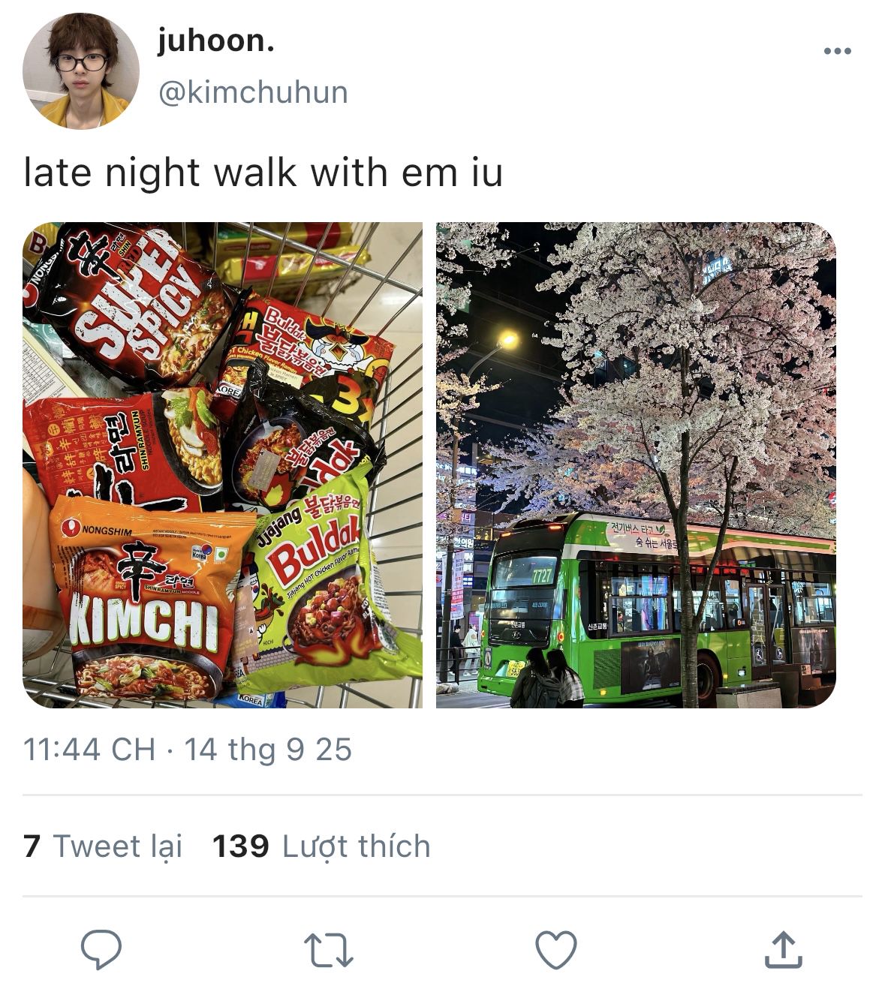Open the 139 Lượt thích list
The width and height of the screenshot is (885, 1001).
(x=321, y=846)
